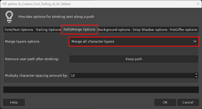Click the lightbulb tip icon
202x109 pixels.
click(9, 17)
